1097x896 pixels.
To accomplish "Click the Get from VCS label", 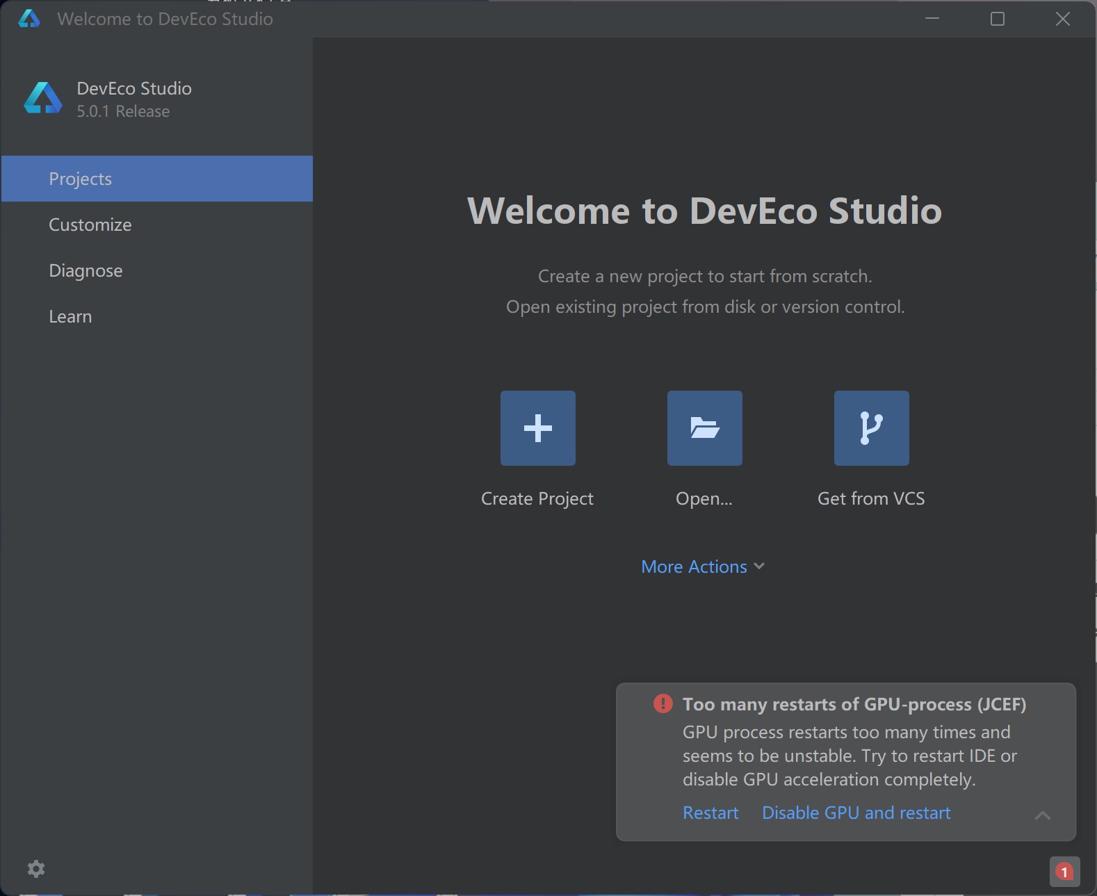I will pos(871,498).
